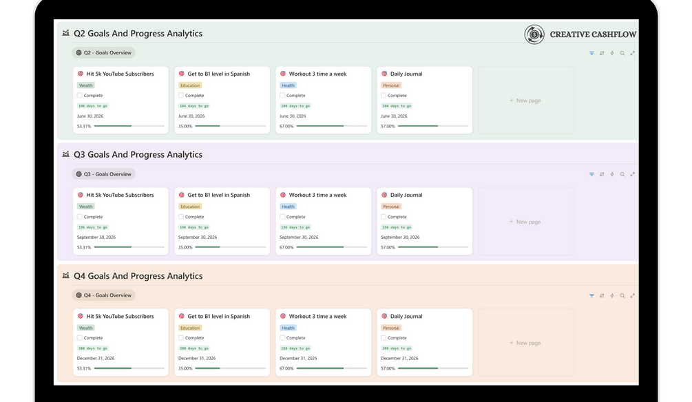The image size is (692, 402).
Task: Click the Wealth tag on Q2 YouTube card
Action: tap(86, 85)
